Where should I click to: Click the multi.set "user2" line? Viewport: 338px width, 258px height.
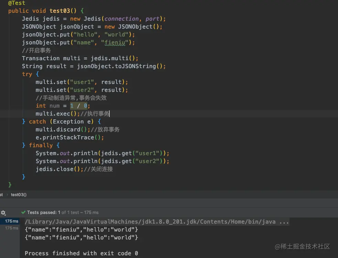82,90
